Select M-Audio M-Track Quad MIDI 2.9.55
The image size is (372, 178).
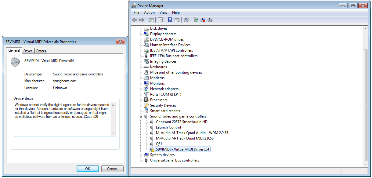point(185,138)
